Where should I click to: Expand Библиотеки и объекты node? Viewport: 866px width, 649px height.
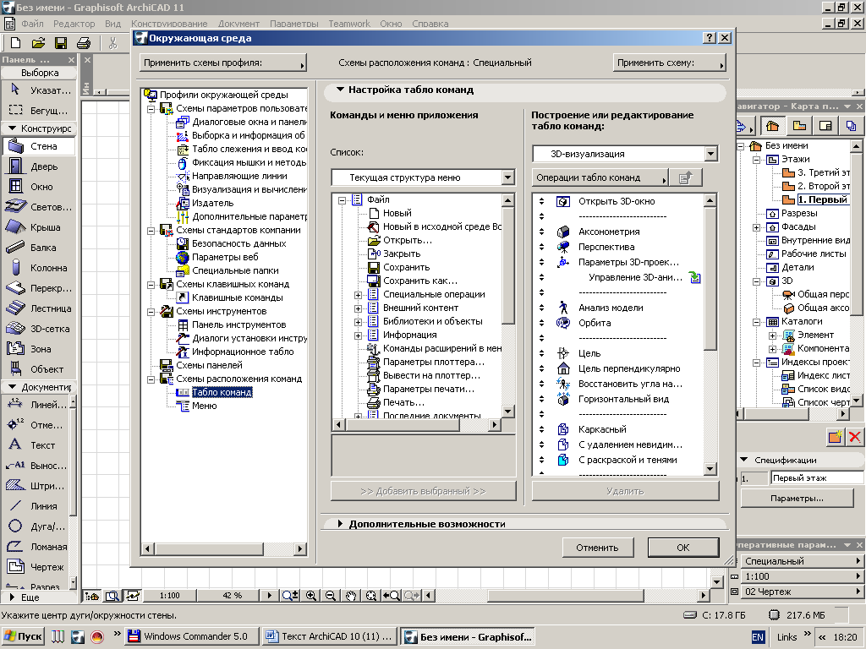[358, 322]
